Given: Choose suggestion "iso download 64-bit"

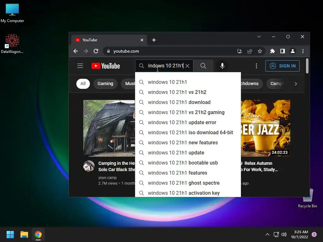Looking at the screenshot, I should (x=188, y=133).
